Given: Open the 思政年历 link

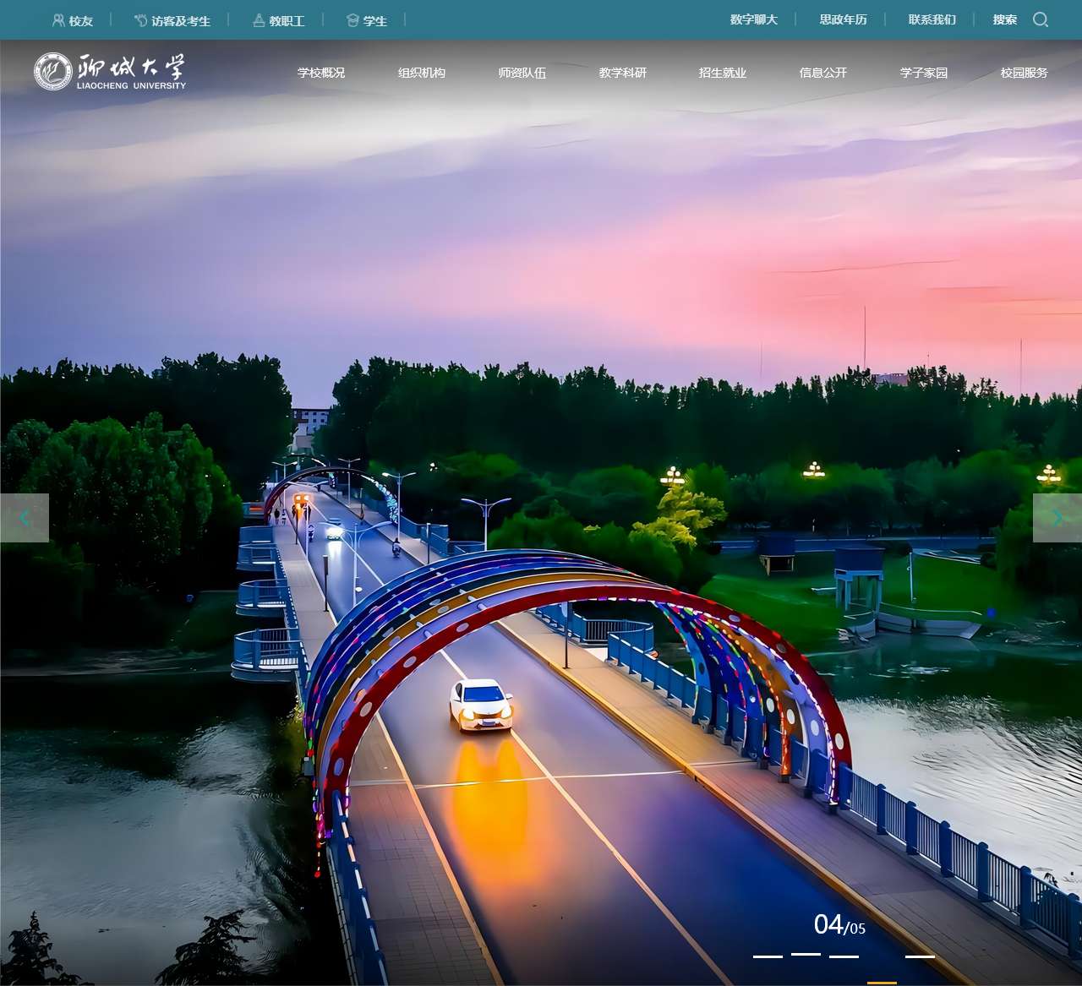Looking at the screenshot, I should 844,19.
